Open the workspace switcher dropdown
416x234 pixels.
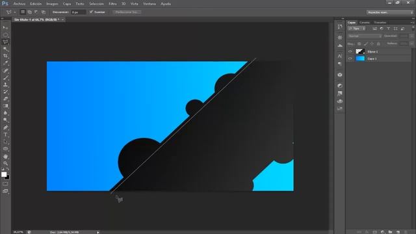(390, 12)
